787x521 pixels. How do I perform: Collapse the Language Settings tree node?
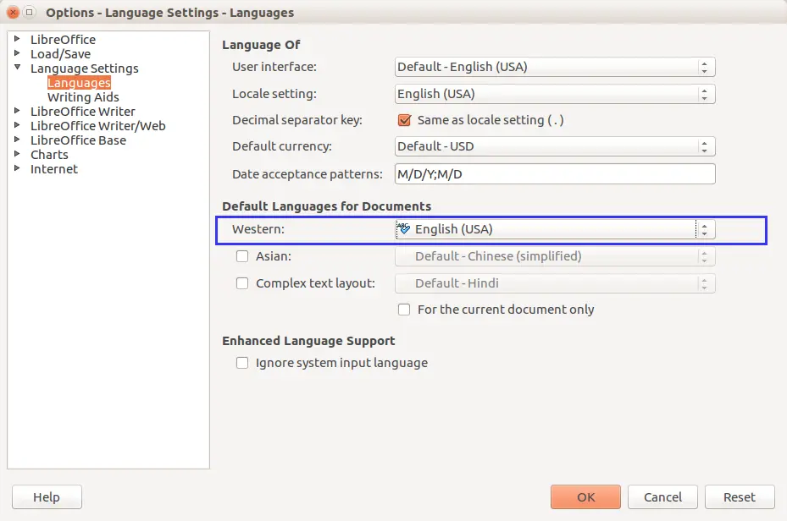(x=17, y=68)
